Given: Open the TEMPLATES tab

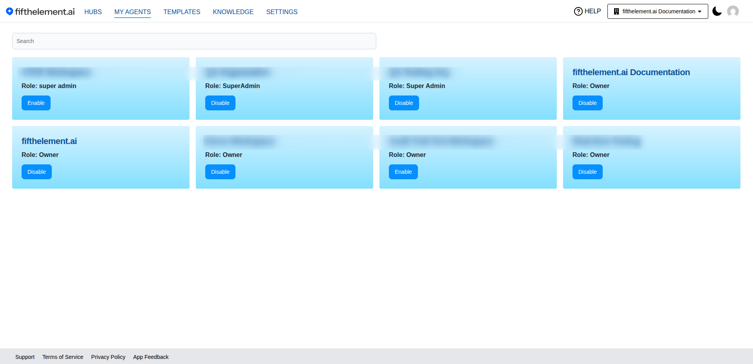Looking at the screenshot, I should coord(182,12).
